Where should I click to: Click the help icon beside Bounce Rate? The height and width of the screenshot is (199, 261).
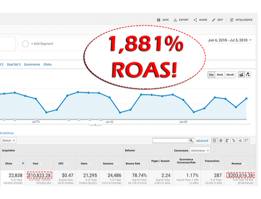point(143,163)
